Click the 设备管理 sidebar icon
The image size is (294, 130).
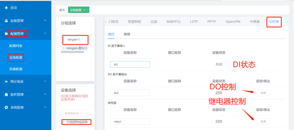coord(6,21)
